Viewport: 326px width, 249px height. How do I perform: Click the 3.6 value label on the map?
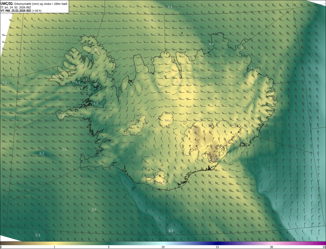click(64, 149)
